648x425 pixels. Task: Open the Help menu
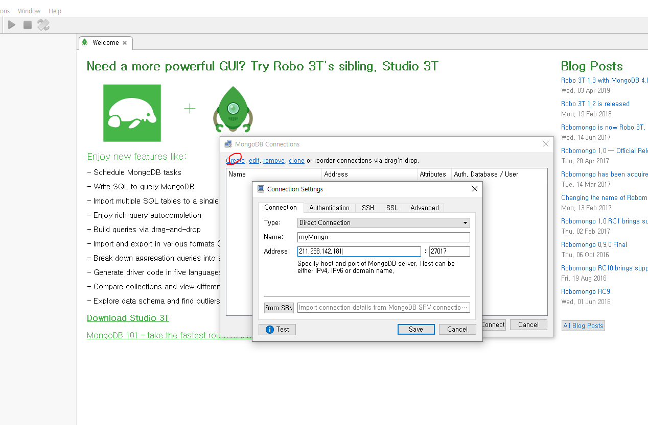(55, 11)
